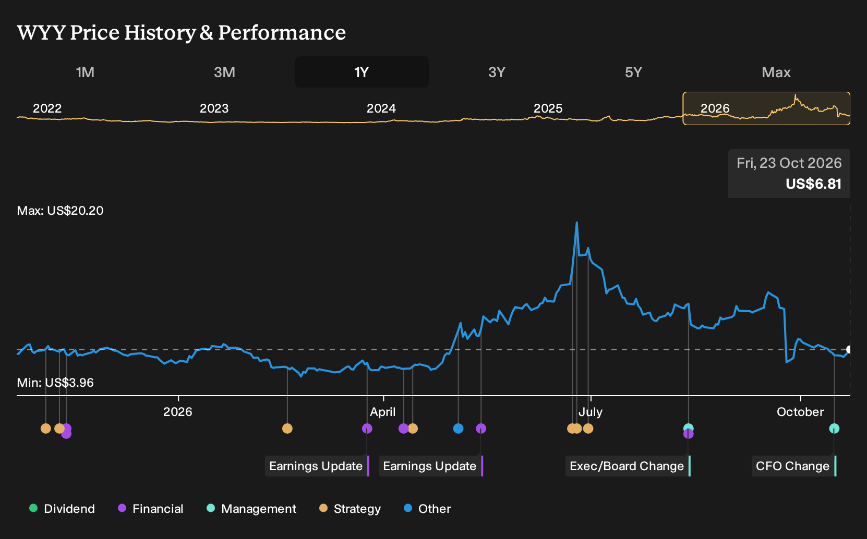
Task: Click the orange Strategy marker before April
Action: [287, 428]
